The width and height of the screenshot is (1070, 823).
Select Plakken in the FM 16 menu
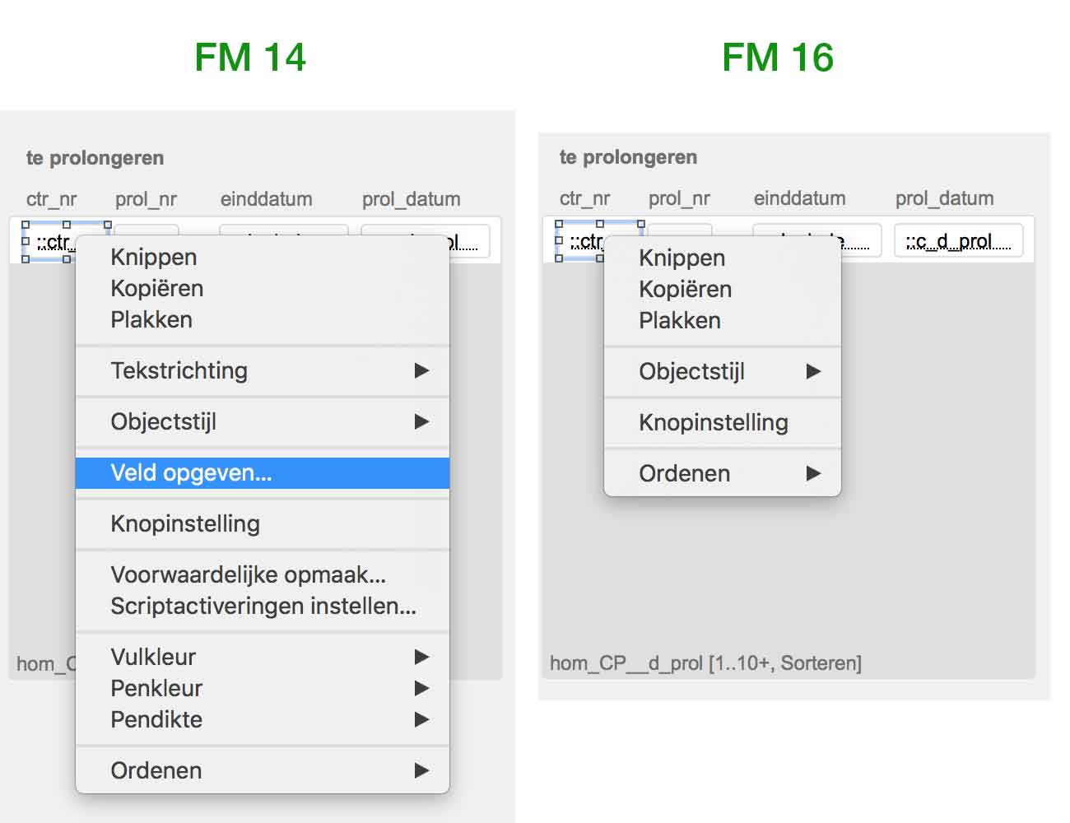[x=680, y=320]
